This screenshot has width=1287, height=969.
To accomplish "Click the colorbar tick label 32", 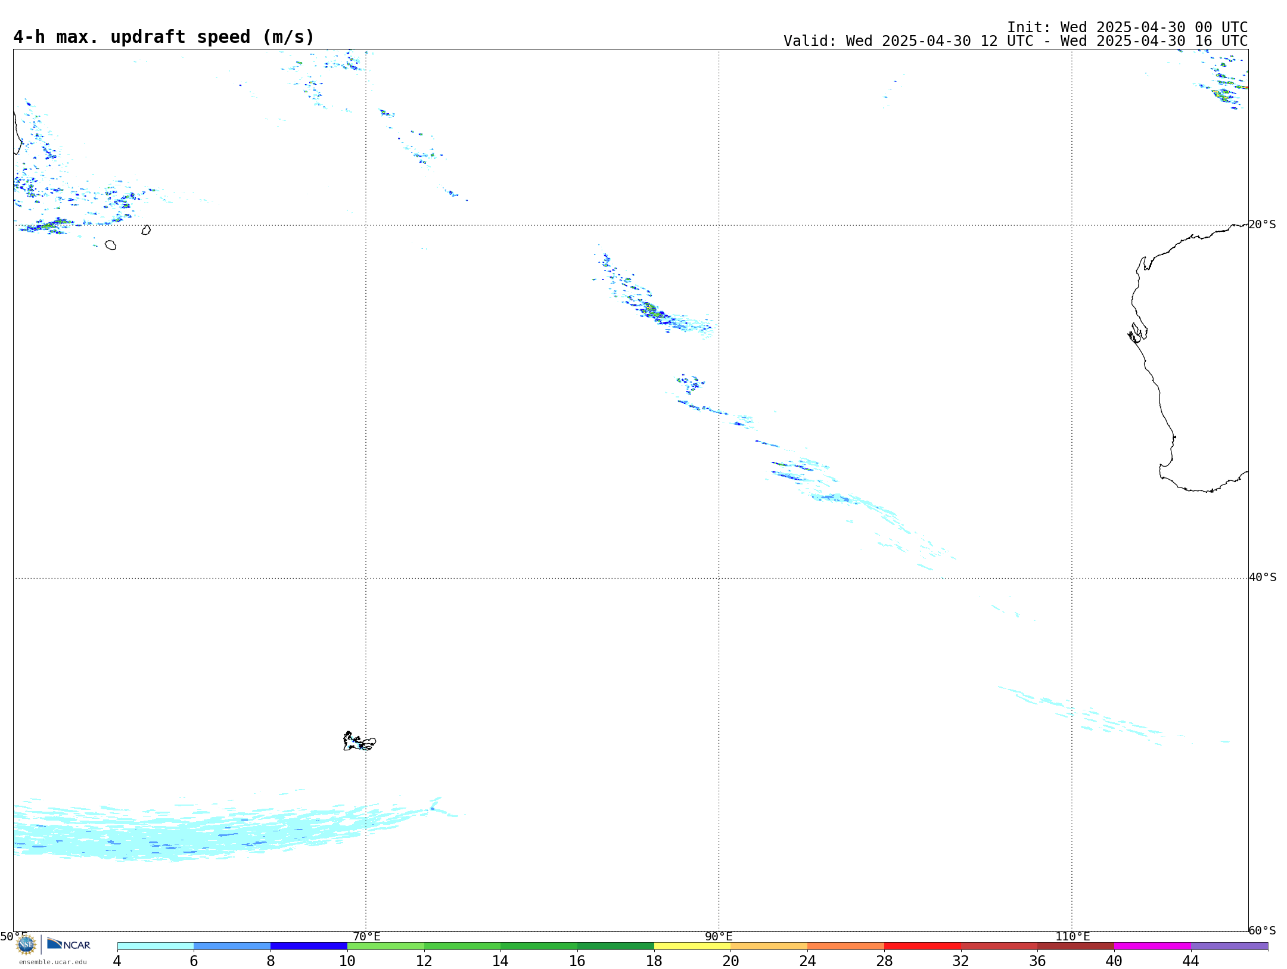I will coord(961,961).
